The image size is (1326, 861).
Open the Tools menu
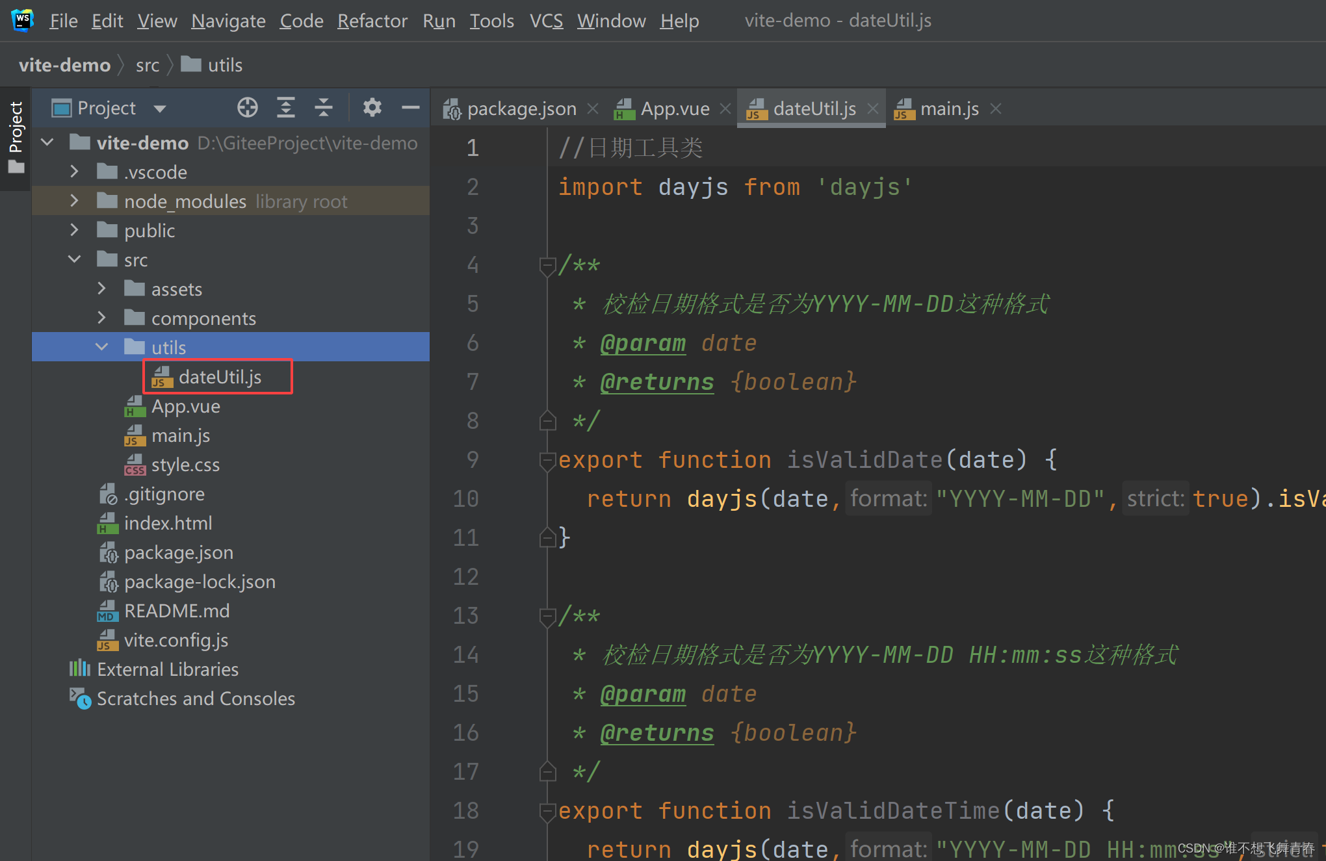[x=492, y=21]
